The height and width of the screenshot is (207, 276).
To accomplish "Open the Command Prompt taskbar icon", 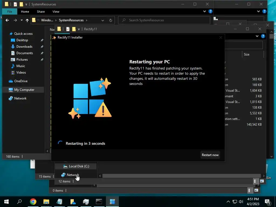I will (99, 202).
